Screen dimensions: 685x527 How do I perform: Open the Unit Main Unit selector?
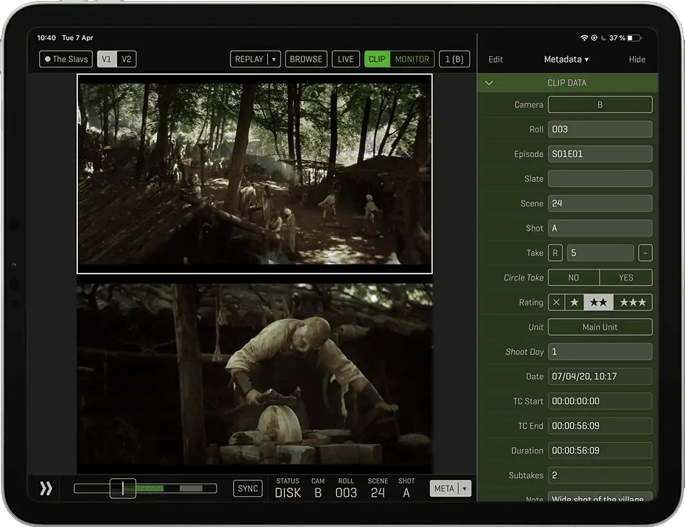click(600, 327)
